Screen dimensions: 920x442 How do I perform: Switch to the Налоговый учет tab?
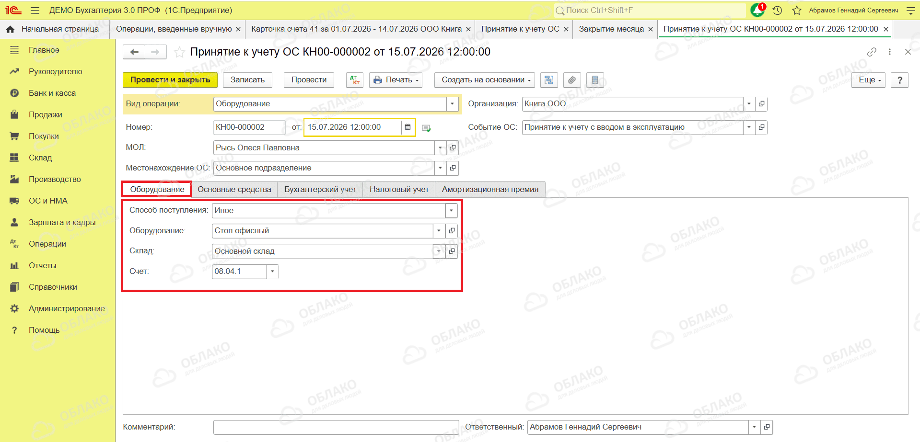[x=399, y=190]
